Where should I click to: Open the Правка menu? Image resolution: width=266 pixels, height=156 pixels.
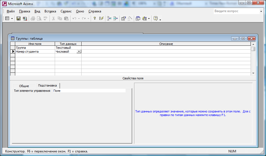(25, 11)
